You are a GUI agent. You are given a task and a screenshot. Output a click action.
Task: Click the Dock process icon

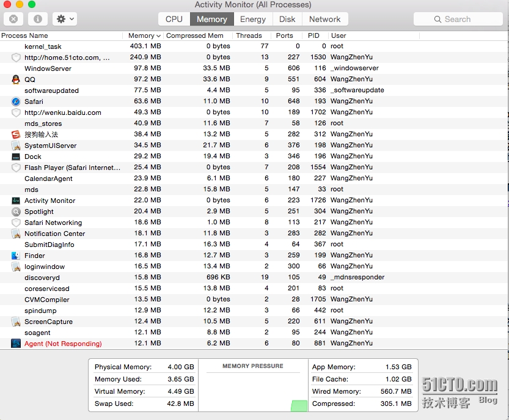click(16, 157)
